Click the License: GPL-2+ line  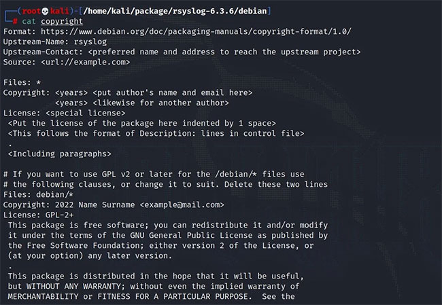pyautogui.click(x=38, y=215)
